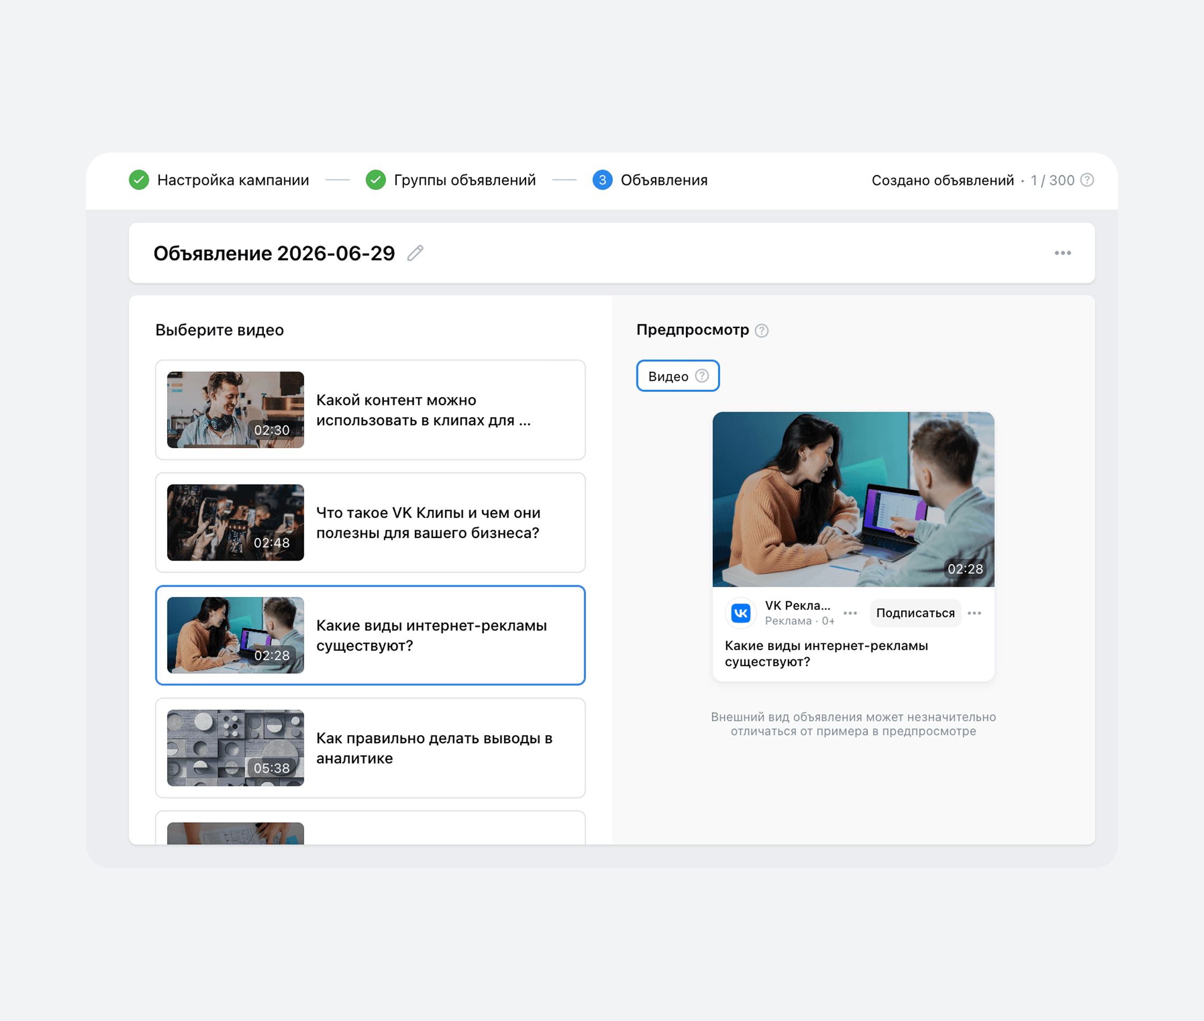Screen dimensions: 1204x1021
Task: Click the pencil icon to rename the ad
Action: tap(415, 253)
